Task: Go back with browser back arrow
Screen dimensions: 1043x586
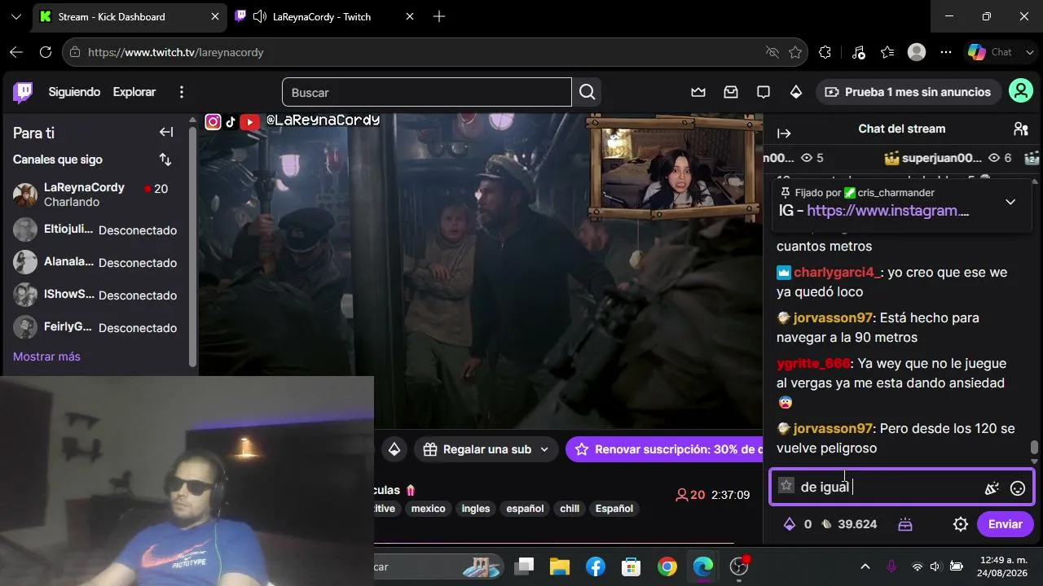Action: coord(16,52)
